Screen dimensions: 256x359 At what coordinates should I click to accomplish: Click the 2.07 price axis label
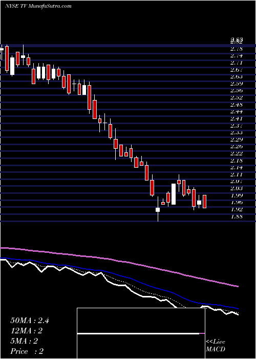pyautogui.click(x=237, y=182)
